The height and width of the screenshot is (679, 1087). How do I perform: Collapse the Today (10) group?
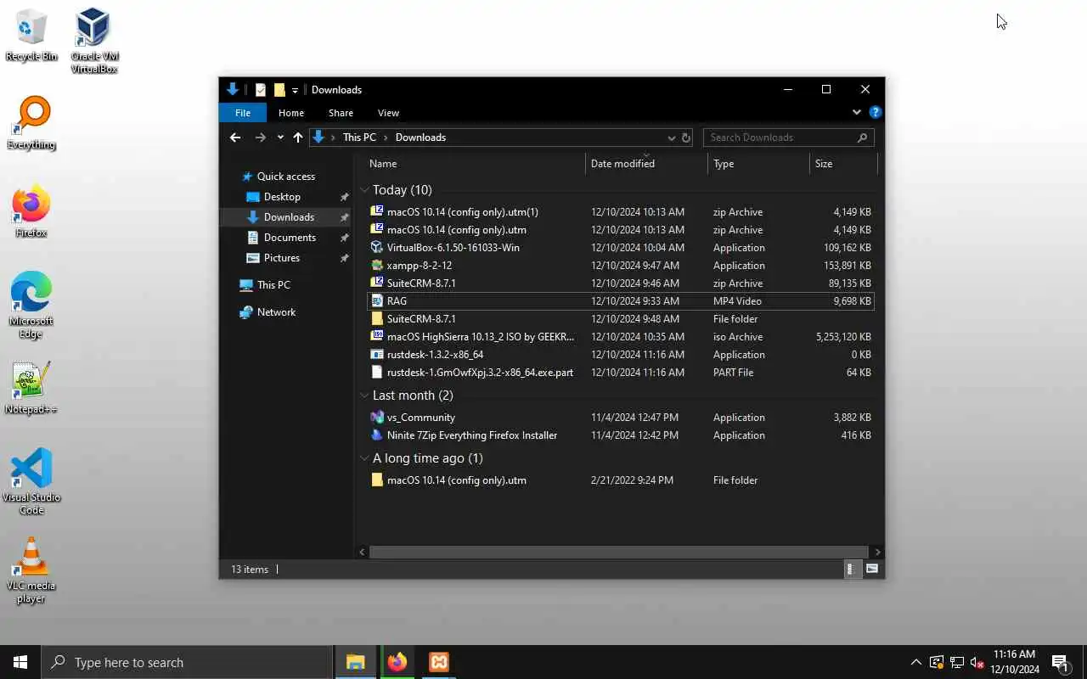(x=364, y=190)
